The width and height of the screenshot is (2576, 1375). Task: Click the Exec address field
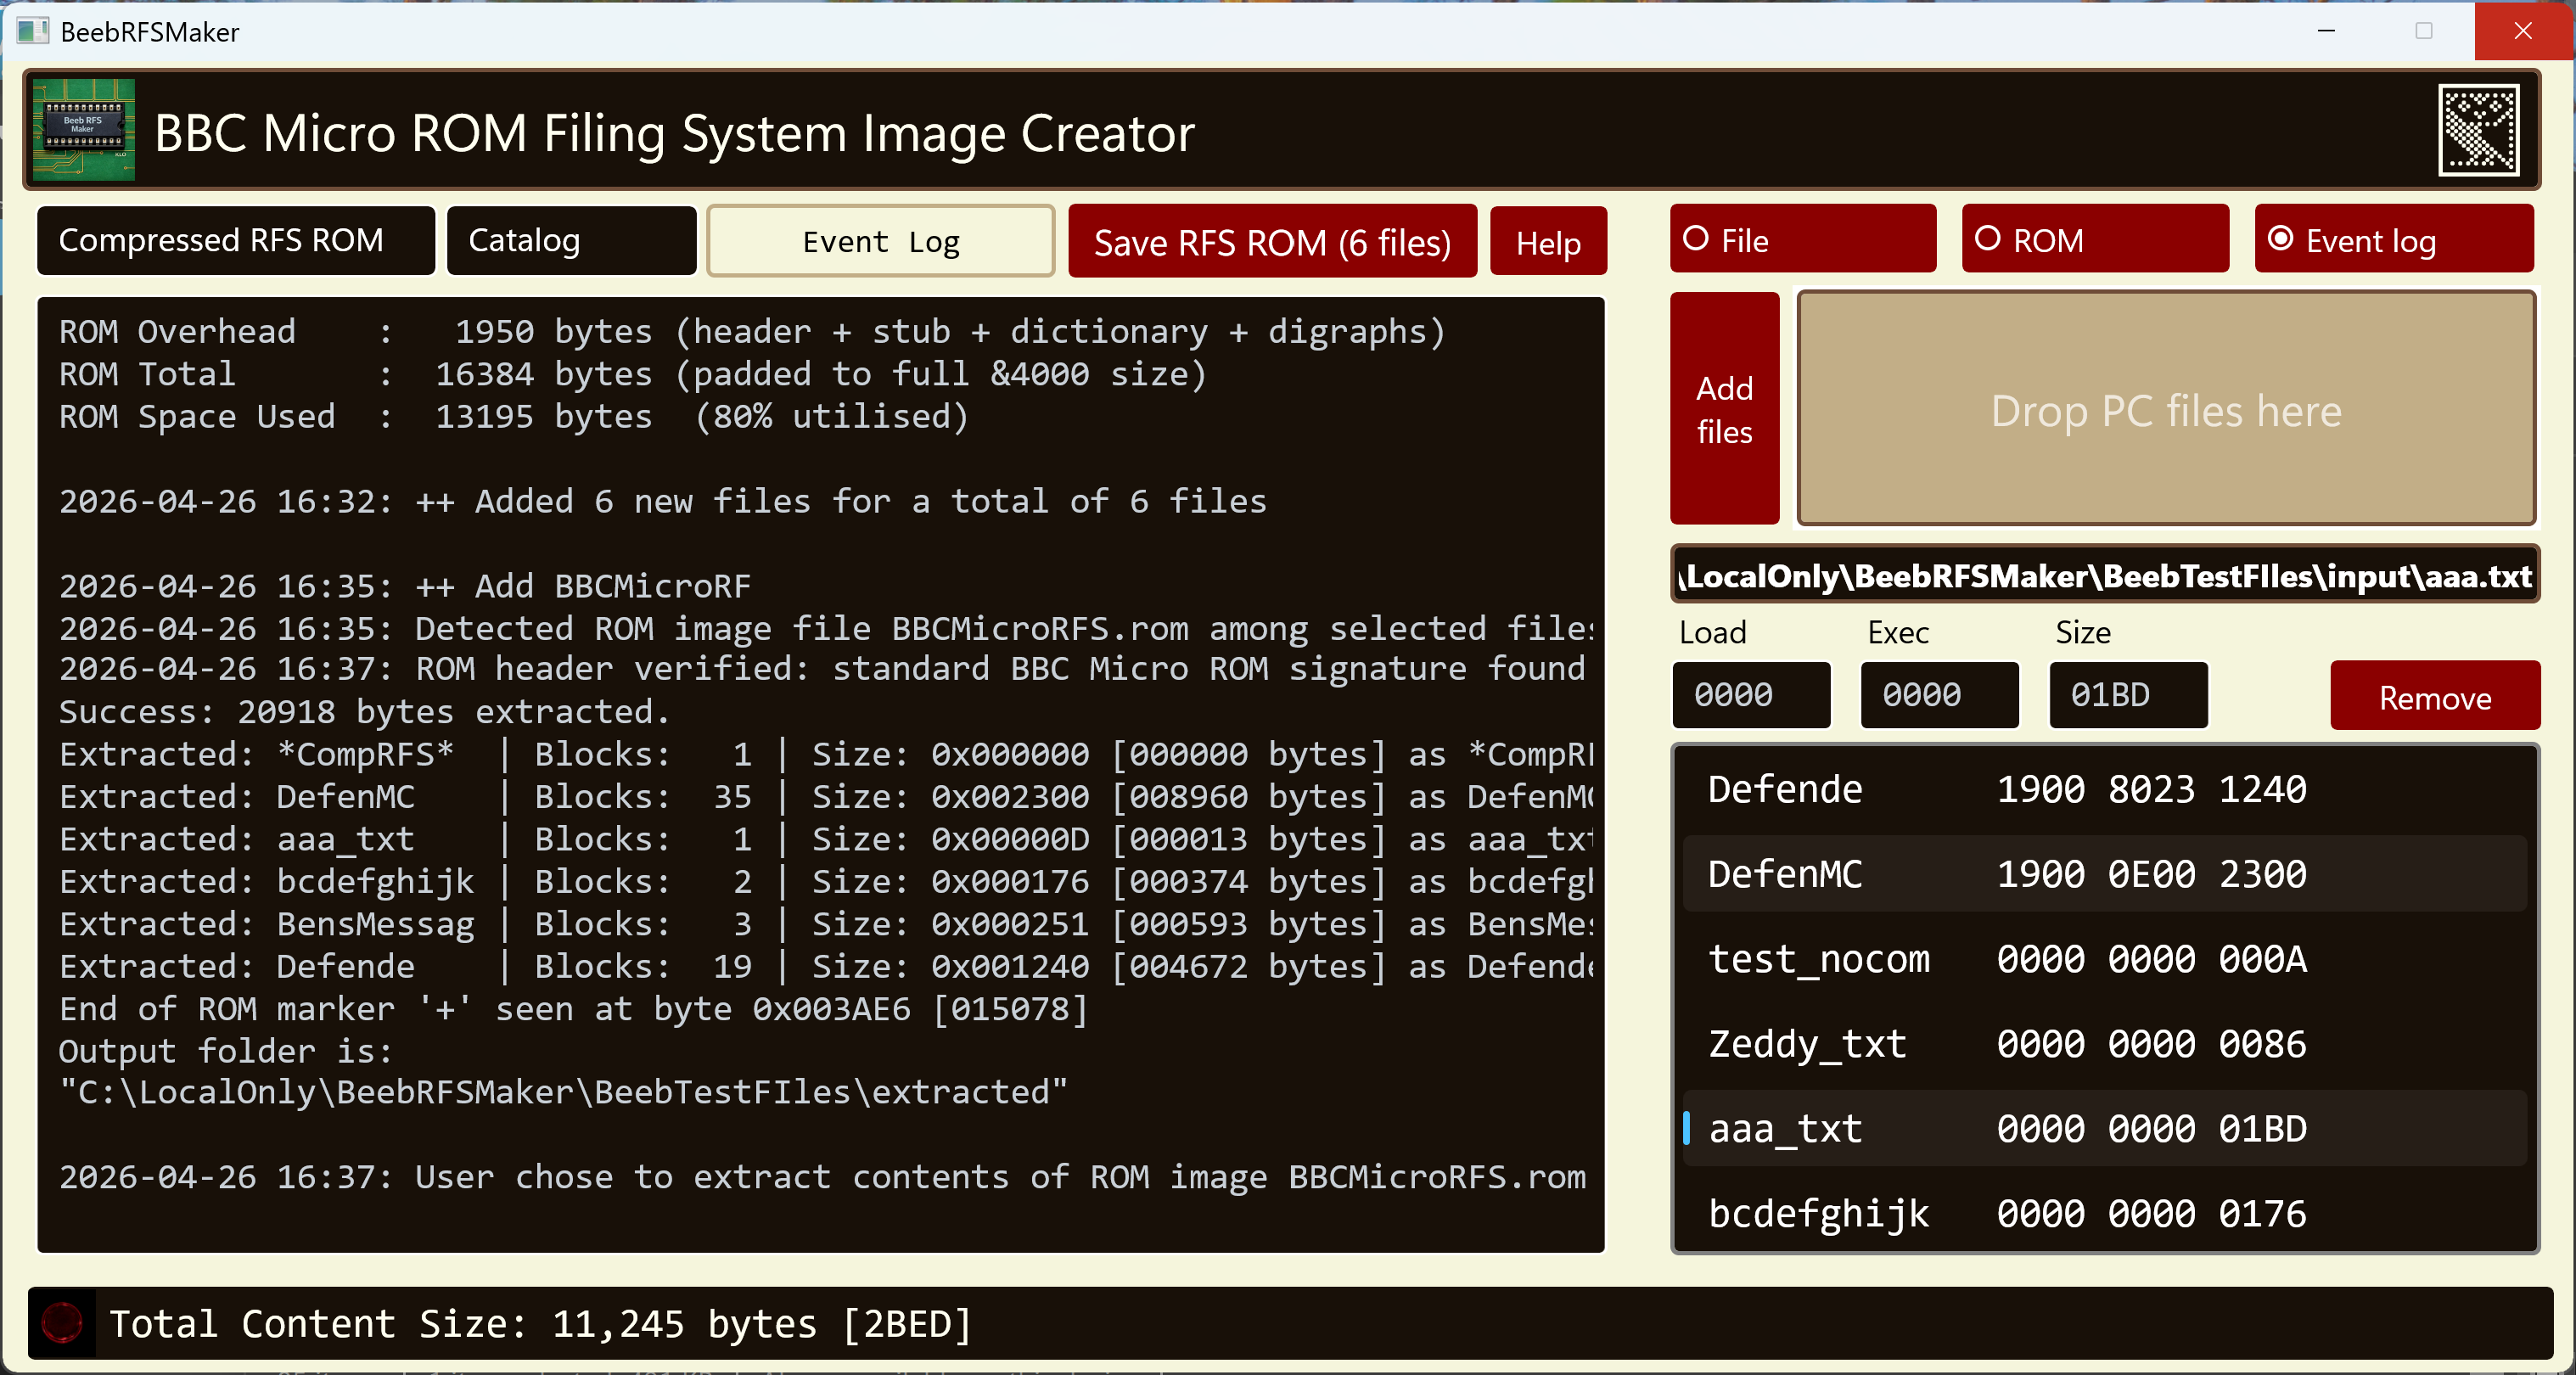point(1939,695)
